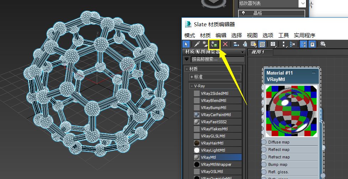The image size is (348, 179).
Task: Open 模式 menu
Action: point(190,35)
